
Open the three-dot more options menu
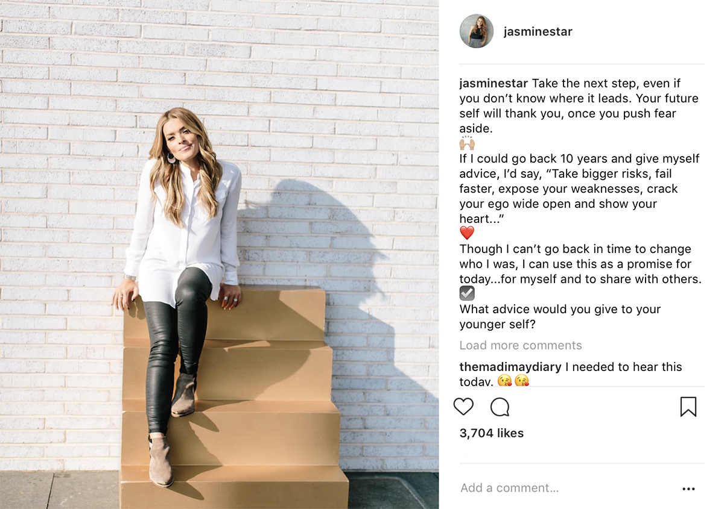688,489
